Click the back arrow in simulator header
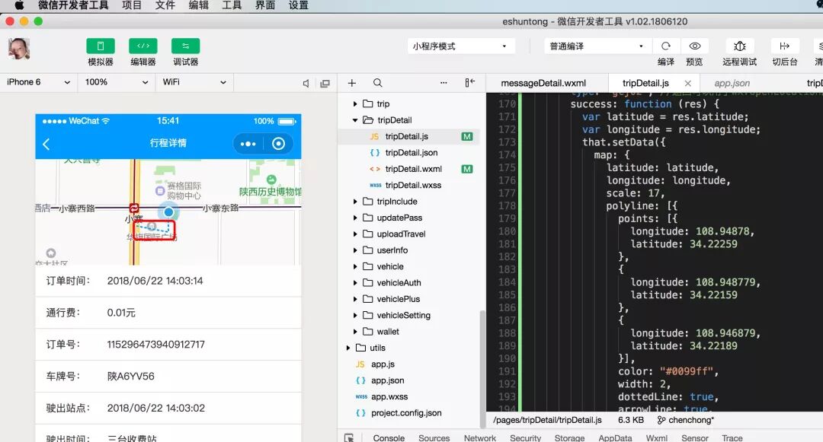The width and height of the screenshot is (823, 442). coord(46,144)
